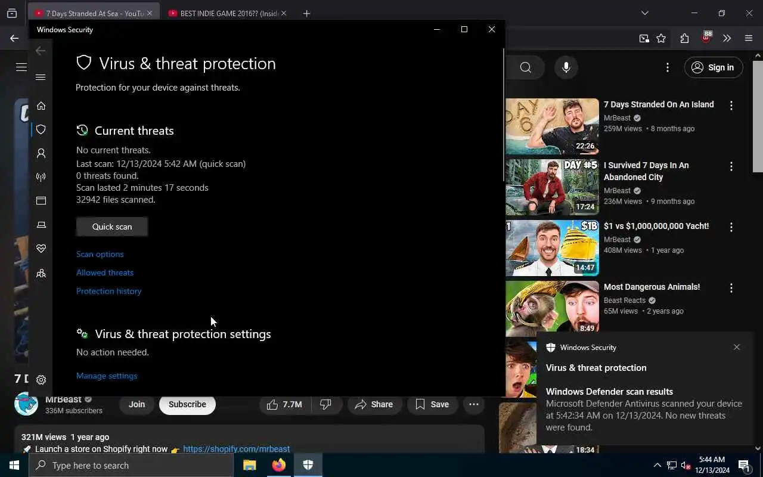Open Family options icon in sidebar
Viewport: 763px width, 477px height.
pyautogui.click(x=41, y=274)
